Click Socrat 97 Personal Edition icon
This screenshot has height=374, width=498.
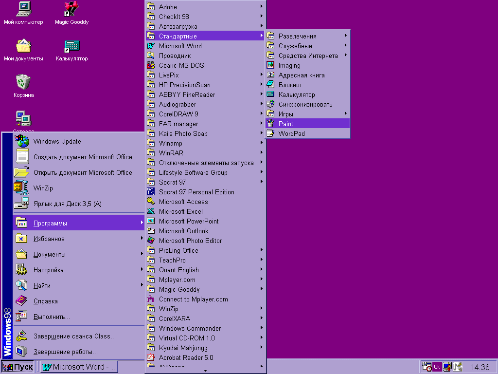[x=151, y=192]
